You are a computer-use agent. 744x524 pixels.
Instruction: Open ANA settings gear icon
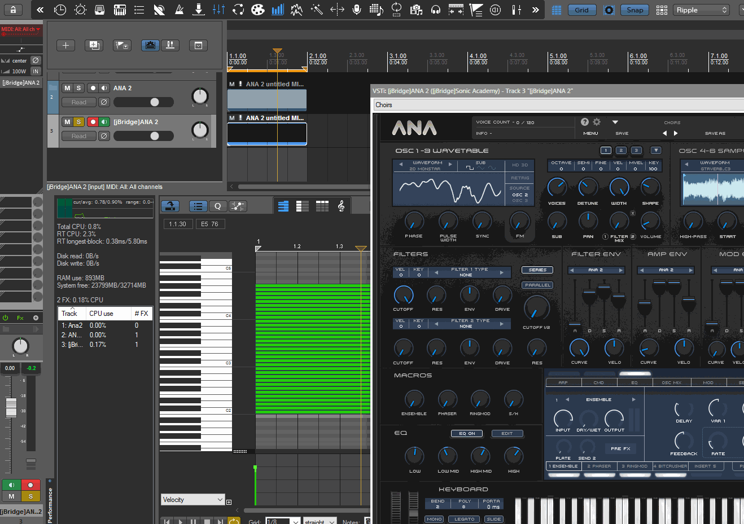597,122
